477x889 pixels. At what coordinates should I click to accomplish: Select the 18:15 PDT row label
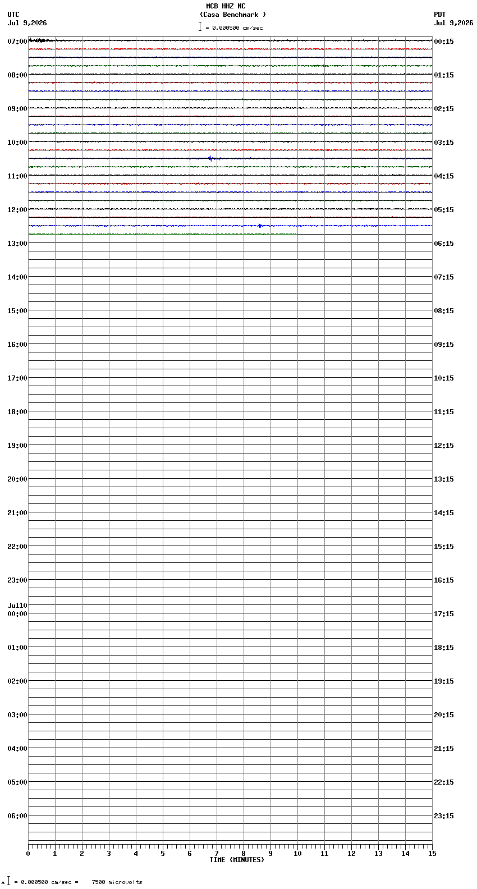(444, 648)
